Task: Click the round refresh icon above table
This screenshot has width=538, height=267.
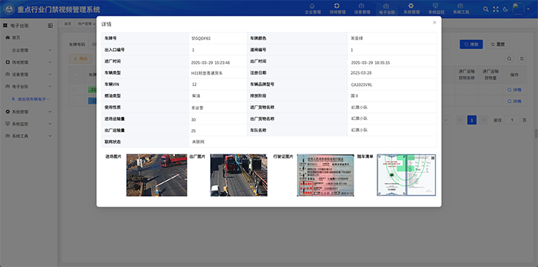Action: click(x=522, y=59)
